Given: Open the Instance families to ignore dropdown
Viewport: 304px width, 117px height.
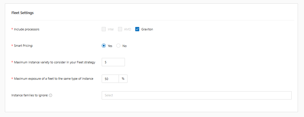Looking at the screenshot, I should click(x=196, y=95).
